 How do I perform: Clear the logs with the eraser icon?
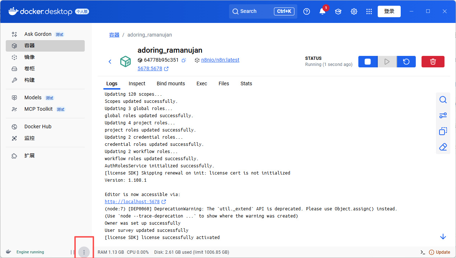(443, 147)
